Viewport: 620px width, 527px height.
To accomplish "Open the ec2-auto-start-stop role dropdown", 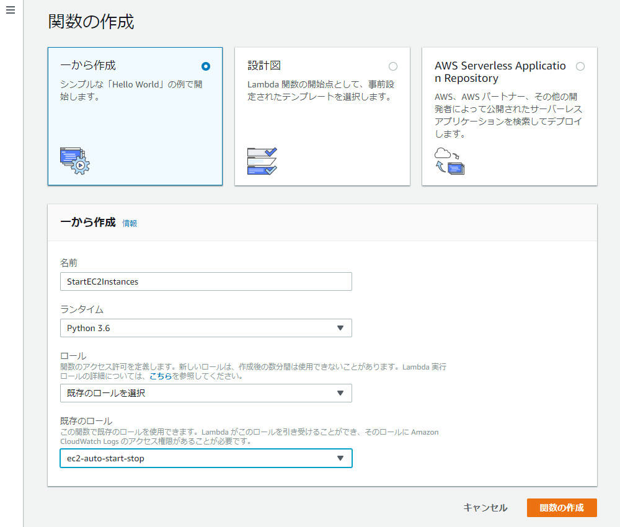I will [206, 458].
